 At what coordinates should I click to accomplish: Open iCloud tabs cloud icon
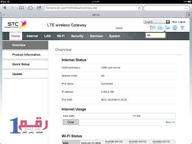[x=30, y=8]
